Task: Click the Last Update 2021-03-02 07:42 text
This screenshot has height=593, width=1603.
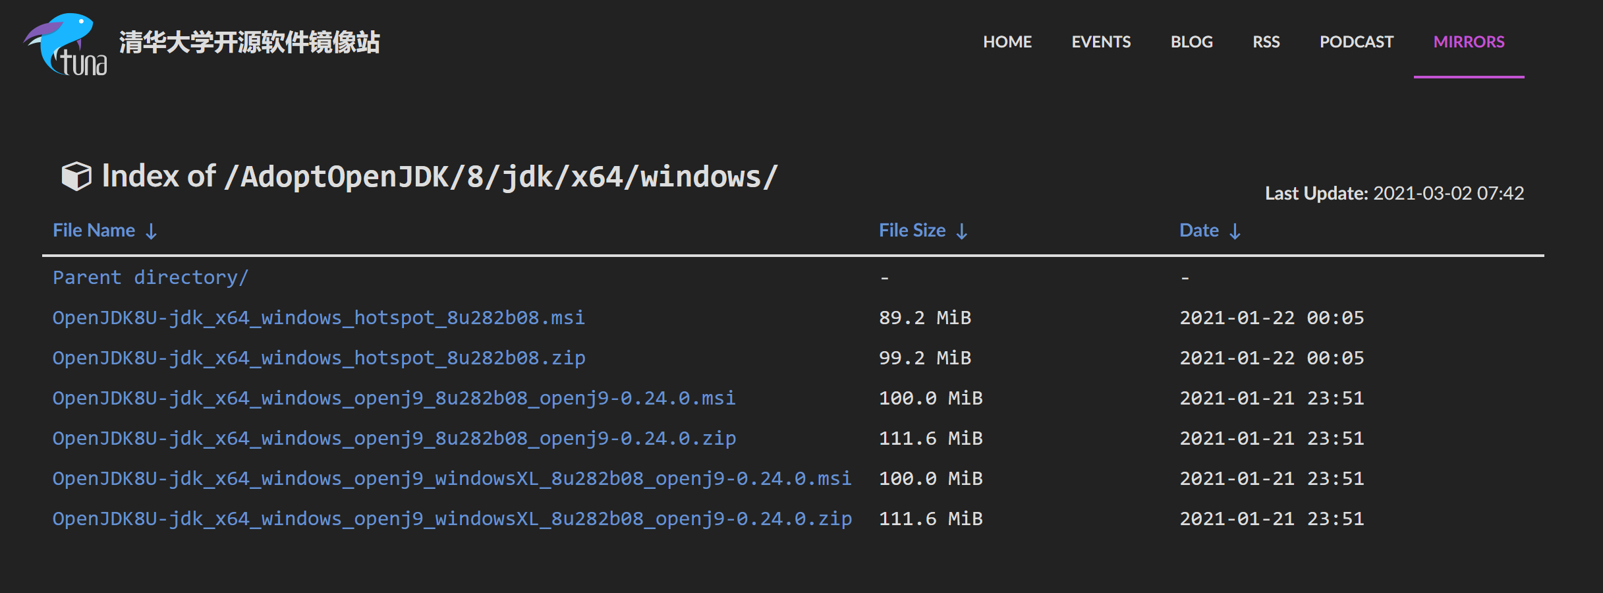Action: 1394,193
